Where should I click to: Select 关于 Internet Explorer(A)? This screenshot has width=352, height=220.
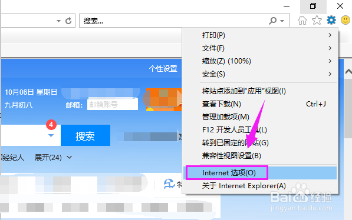[261, 186]
